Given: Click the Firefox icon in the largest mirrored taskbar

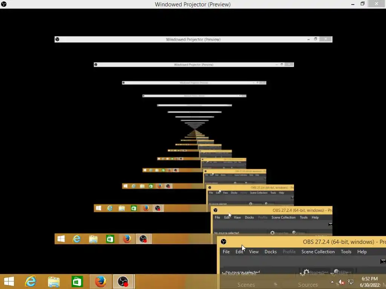Looking at the screenshot, I should pyautogui.click(x=127, y=239).
